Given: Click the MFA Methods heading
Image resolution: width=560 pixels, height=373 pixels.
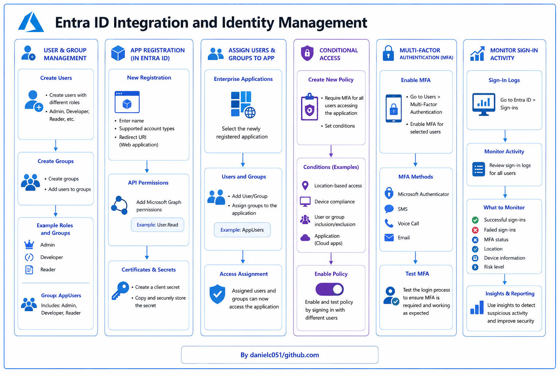Looking at the screenshot, I should [416, 177].
